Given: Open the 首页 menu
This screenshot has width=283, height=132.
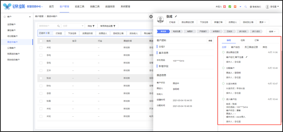Looking at the screenshot, I should click(x=52, y=7).
